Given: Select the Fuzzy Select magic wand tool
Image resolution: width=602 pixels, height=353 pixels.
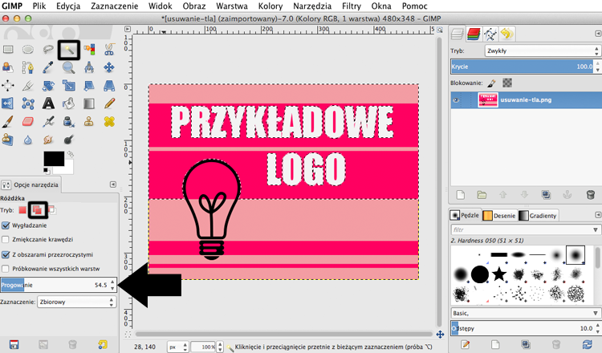Looking at the screenshot, I should 69,50.
